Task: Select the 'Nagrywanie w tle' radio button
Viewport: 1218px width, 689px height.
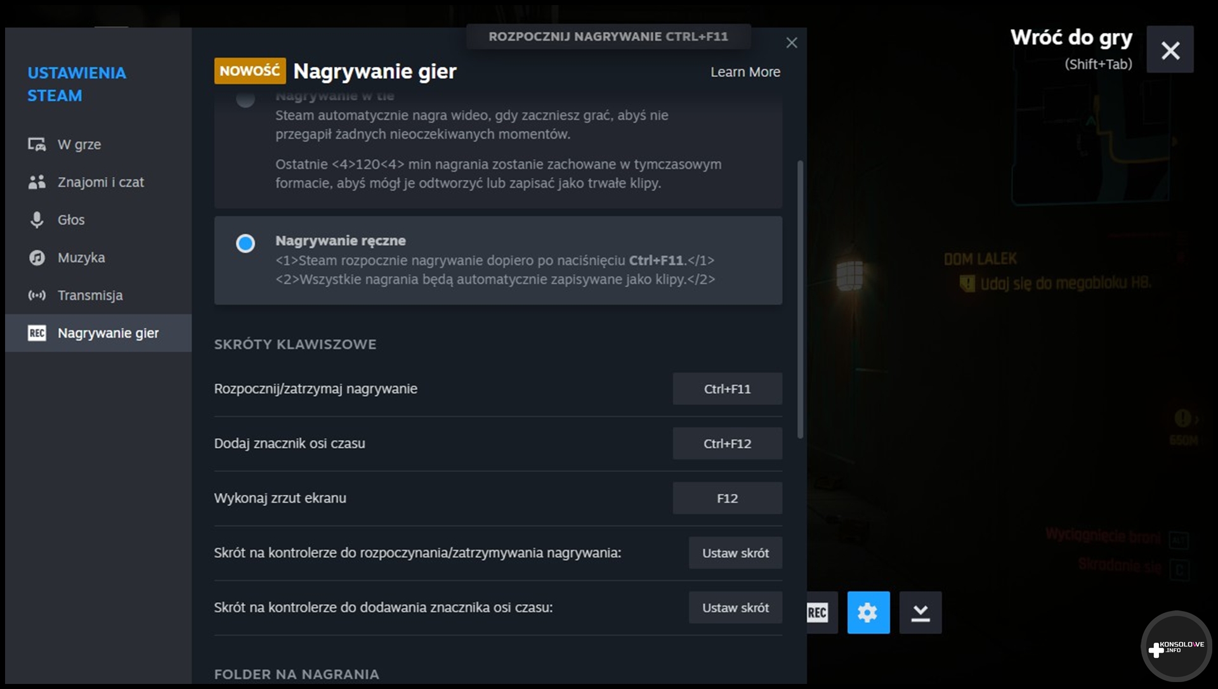Action: (x=246, y=100)
